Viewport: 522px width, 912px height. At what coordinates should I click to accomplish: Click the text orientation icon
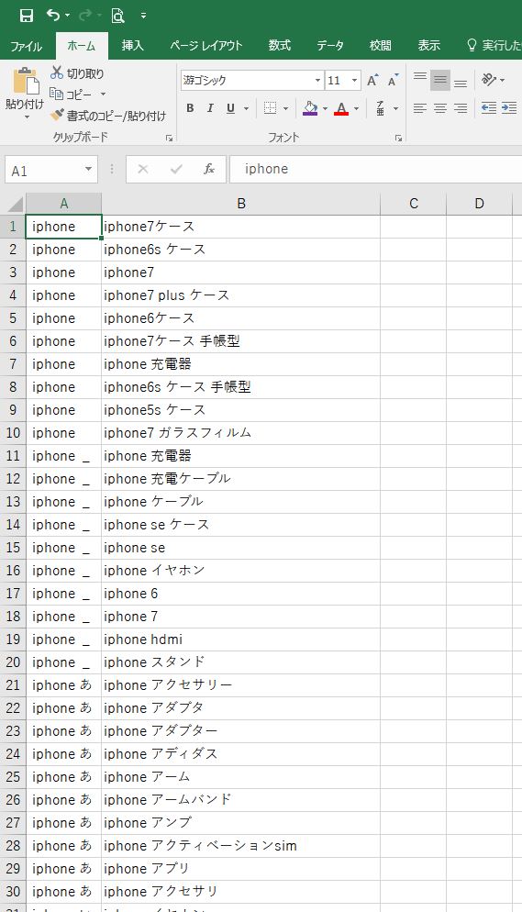489,80
